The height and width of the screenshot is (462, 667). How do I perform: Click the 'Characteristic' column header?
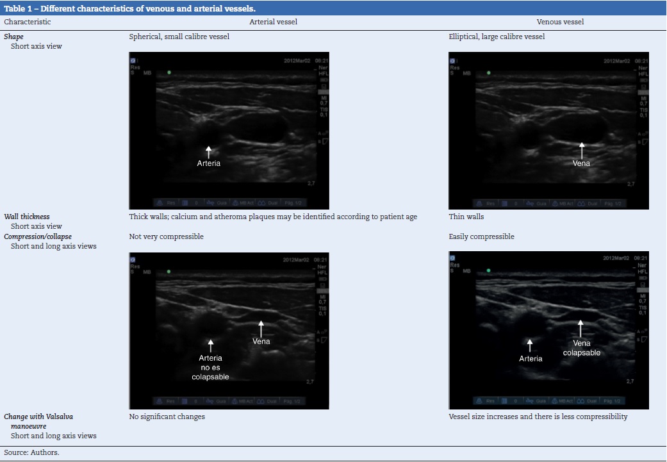pos(28,22)
